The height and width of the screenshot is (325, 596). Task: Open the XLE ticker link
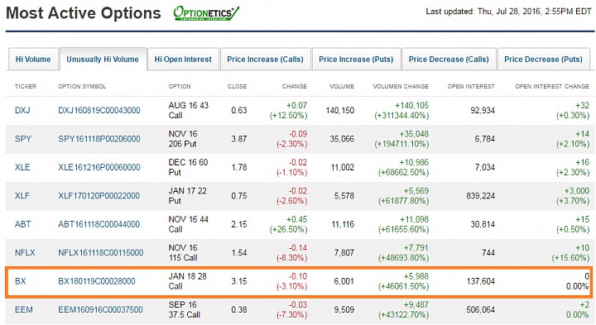(x=22, y=167)
